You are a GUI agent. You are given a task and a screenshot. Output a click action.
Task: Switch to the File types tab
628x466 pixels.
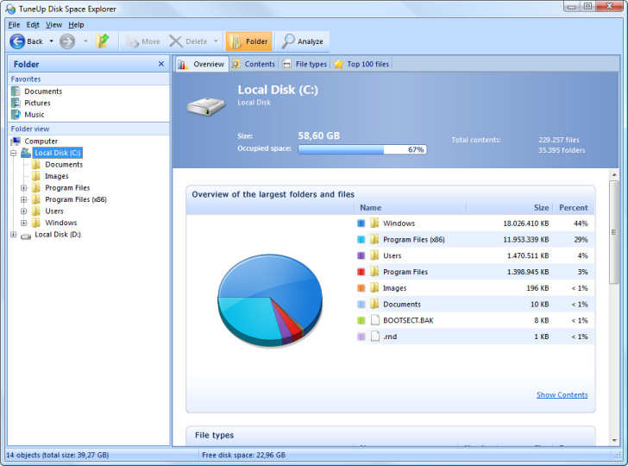tap(305, 64)
